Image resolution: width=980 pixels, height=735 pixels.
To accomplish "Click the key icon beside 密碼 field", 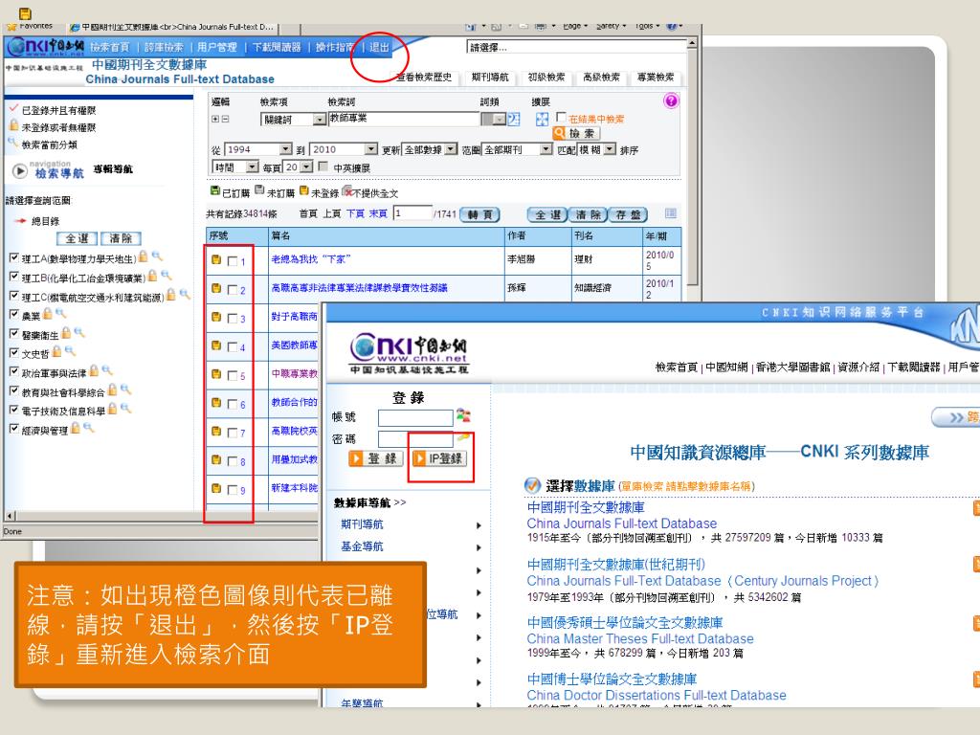I will [463, 436].
